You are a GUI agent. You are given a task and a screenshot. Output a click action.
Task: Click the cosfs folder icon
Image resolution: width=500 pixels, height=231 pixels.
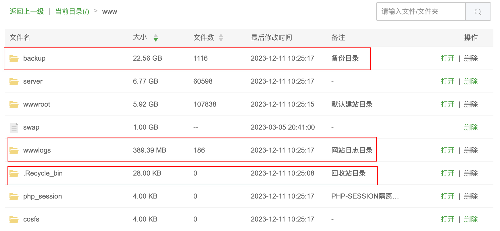[14, 220]
